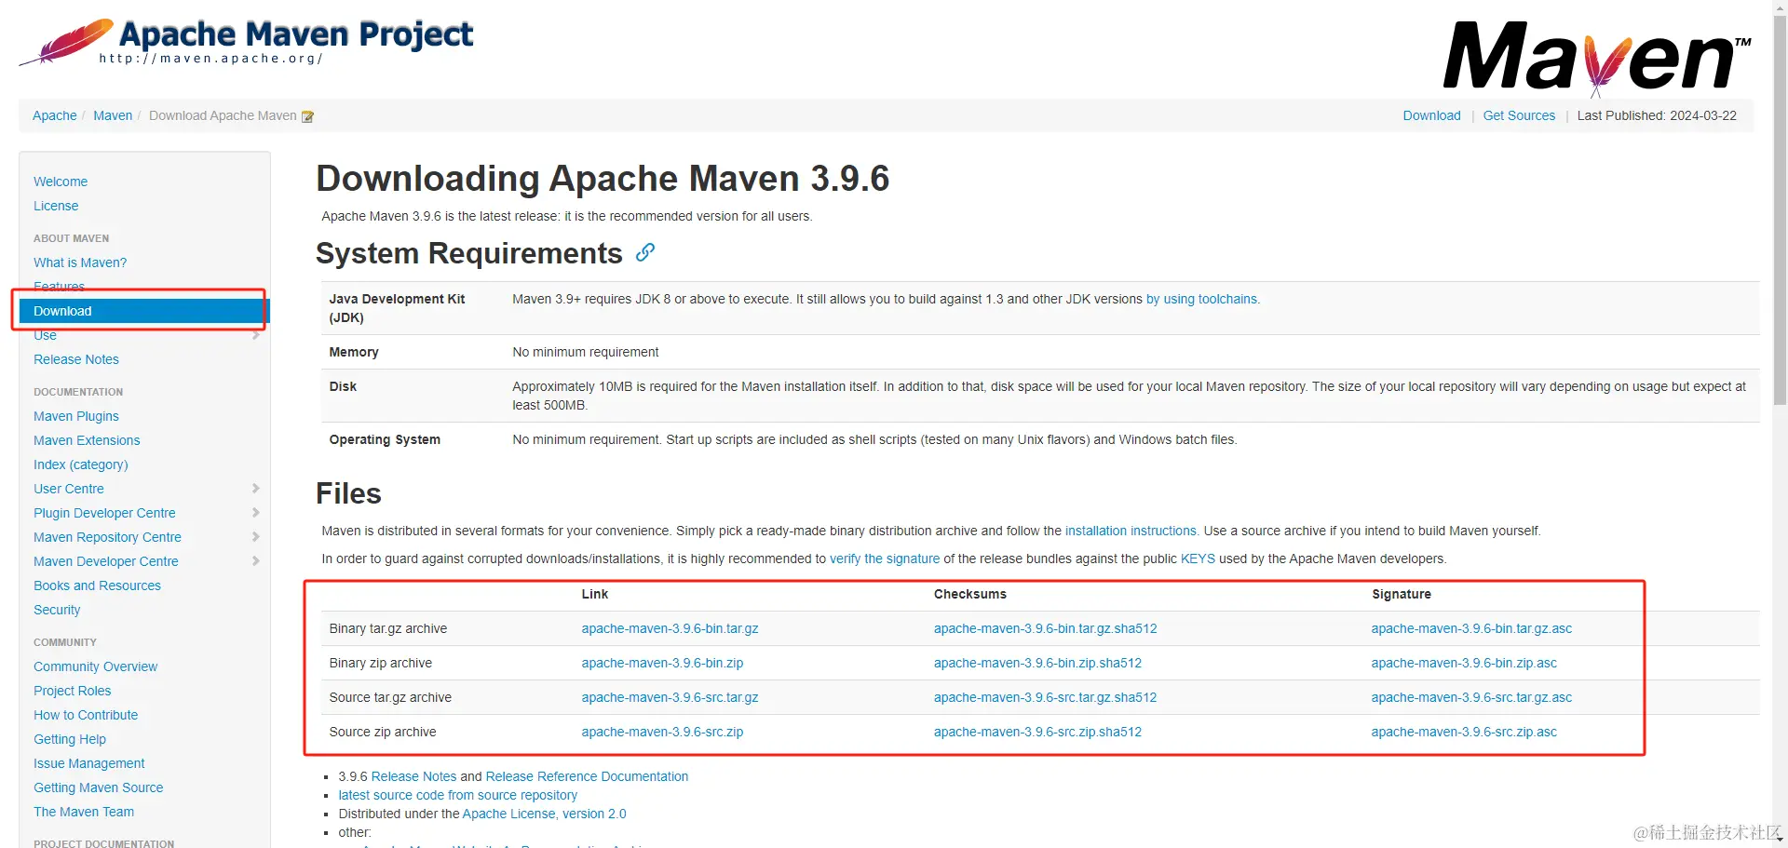Expand the User Centre menu
The width and height of the screenshot is (1788, 848).
click(256, 488)
